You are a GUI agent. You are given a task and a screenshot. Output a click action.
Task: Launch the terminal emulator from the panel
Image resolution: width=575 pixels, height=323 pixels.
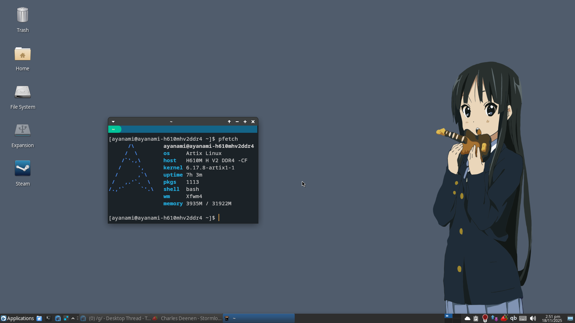(x=49, y=318)
